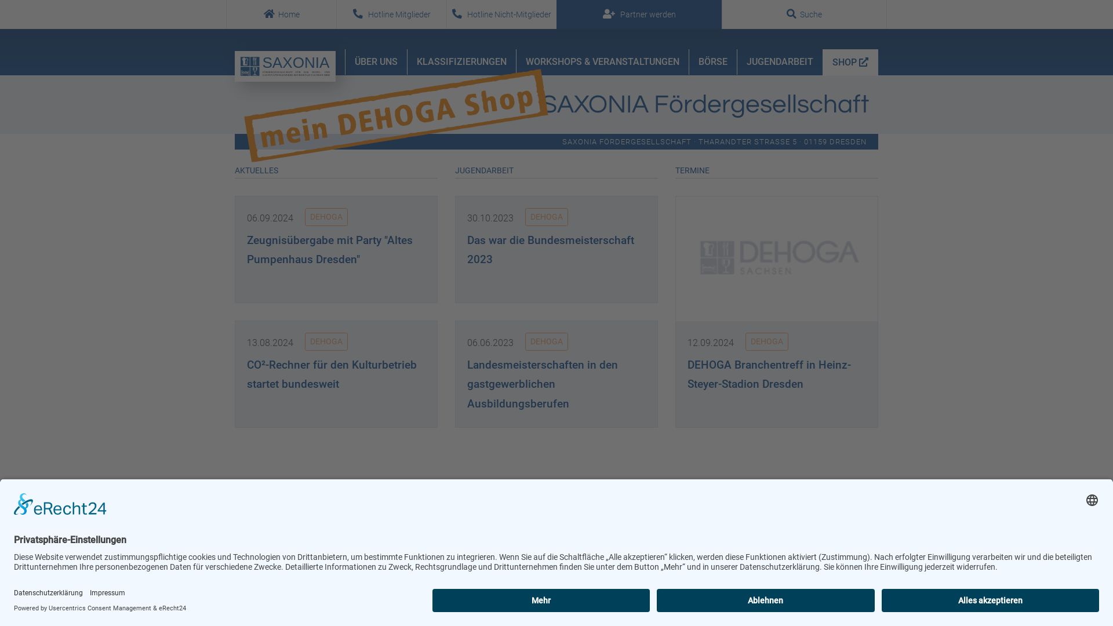Click the date 12.09.2024
This screenshot has height=626, width=1113.
pos(711,343)
